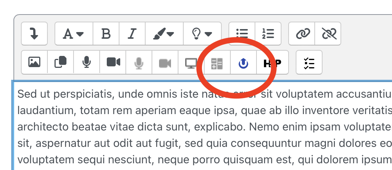The width and height of the screenshot is (392, 170).
Task: Expand the lightbulb dropdown menu
Action: tap(202, 34)
